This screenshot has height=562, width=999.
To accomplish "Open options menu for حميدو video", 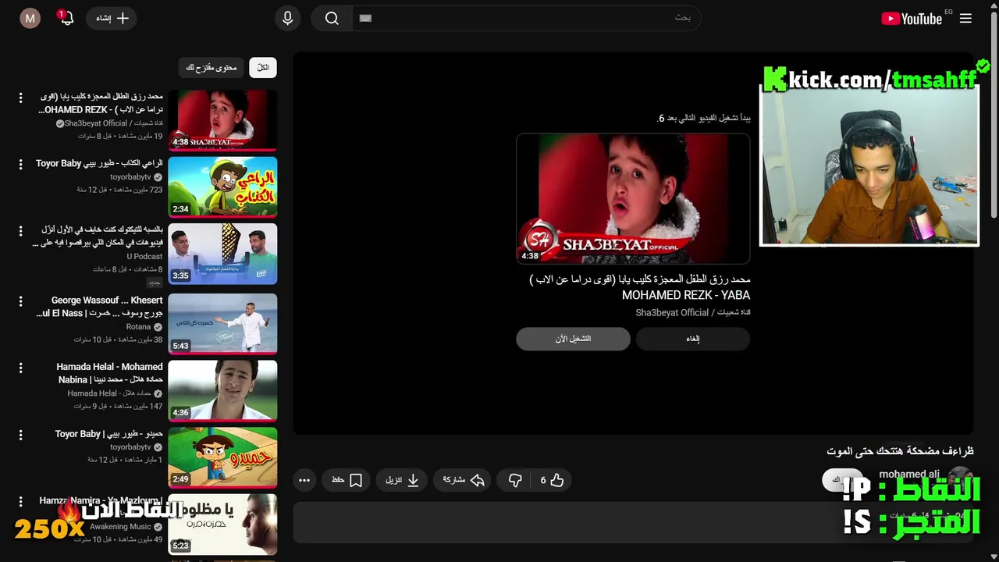I will [x=21, y=435].
